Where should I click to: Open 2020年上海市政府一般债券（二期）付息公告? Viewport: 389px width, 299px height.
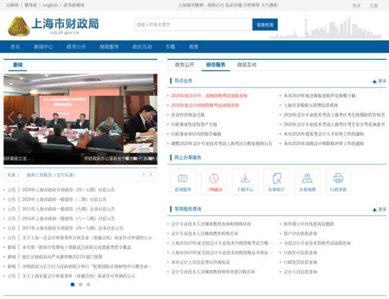click(64, 200)
